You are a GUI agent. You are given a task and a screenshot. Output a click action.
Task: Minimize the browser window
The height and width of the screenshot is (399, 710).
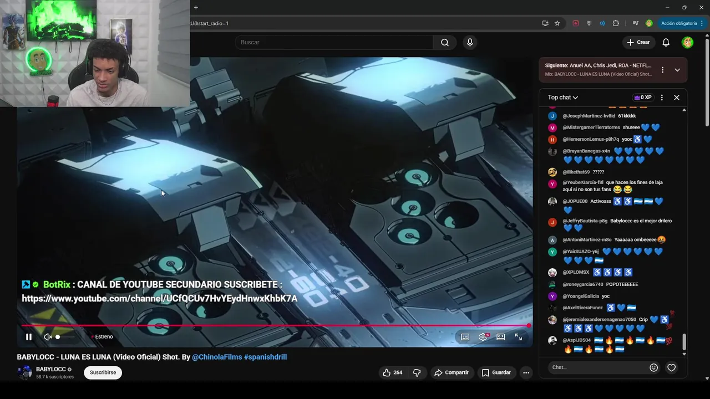667,7
